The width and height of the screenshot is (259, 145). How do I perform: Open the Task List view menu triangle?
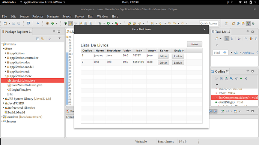217,45
